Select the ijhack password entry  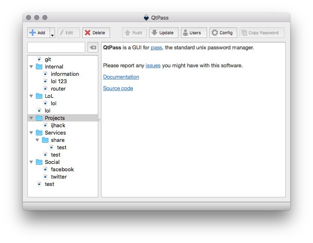pyautogui.click(x=58, y=126)
